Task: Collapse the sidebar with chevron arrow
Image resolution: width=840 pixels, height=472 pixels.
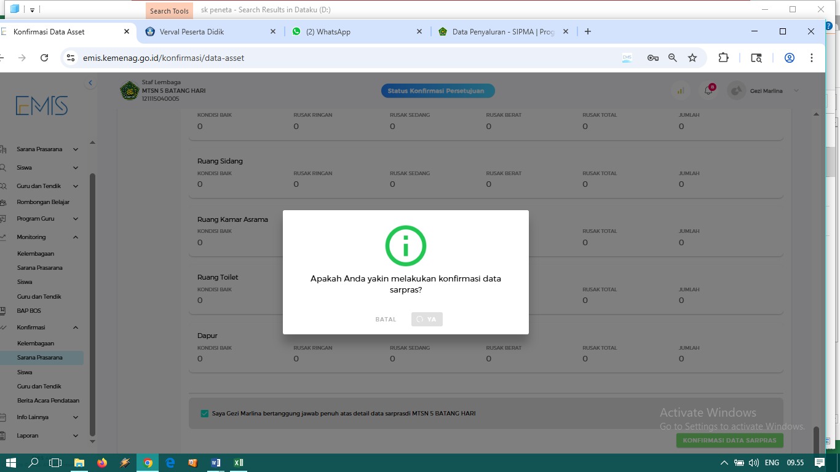Action: [90, 83]
